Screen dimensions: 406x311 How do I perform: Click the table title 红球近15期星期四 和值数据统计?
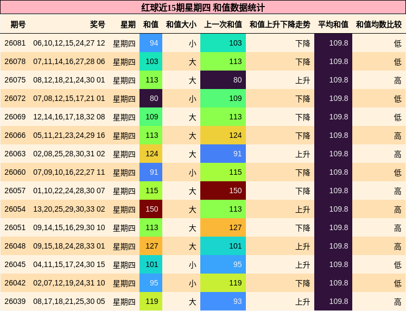[203, 8]
